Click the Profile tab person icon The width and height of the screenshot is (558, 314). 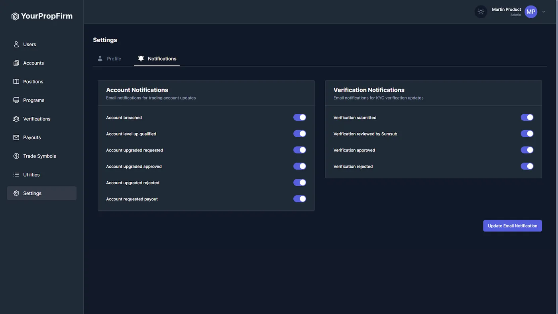[x=100, y=59]
